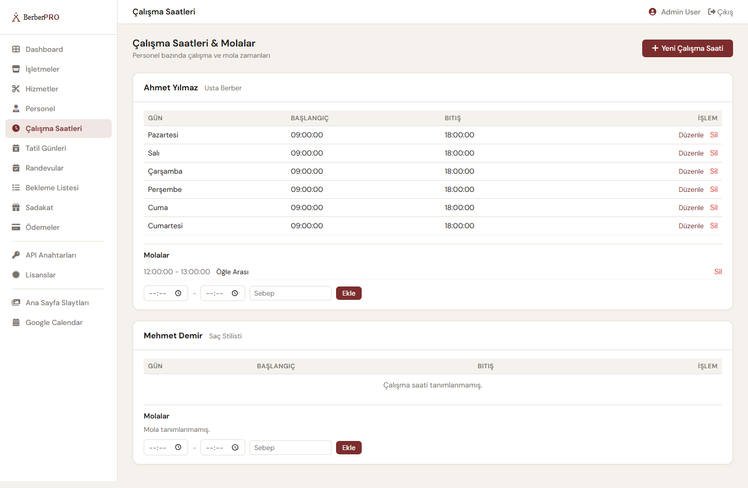Click the Google Calendar sidebar icon
Image resolution: width=748 pixels, height=488 pixels.
point(16,322)
